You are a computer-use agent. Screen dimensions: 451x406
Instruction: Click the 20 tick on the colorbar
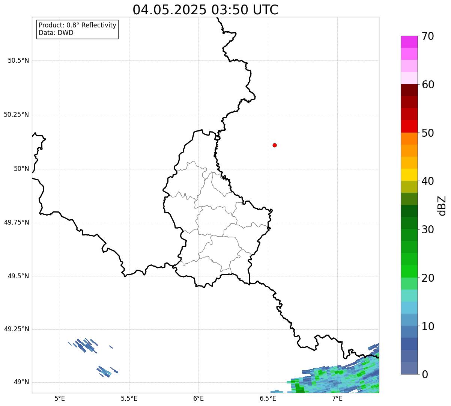[x=428, y=278]
